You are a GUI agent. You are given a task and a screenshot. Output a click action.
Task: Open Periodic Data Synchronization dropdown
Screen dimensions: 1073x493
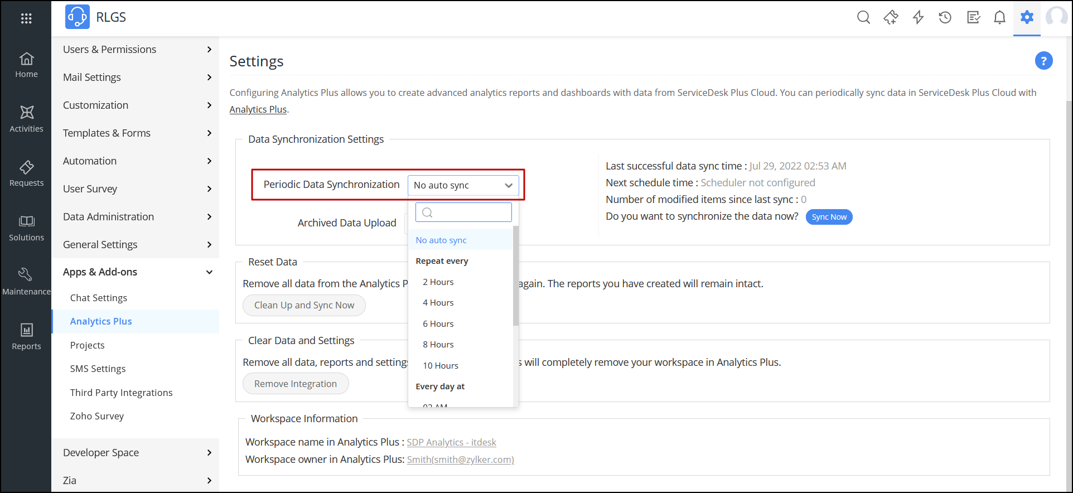tap(463, 185)
